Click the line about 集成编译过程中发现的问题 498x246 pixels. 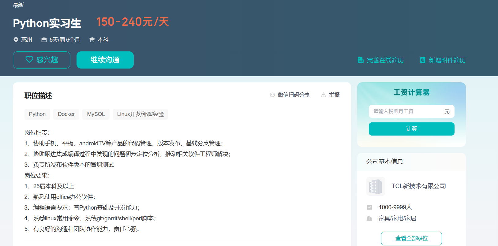pos(127,154)
